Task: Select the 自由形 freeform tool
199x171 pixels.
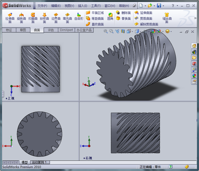Action: point(79,17)
